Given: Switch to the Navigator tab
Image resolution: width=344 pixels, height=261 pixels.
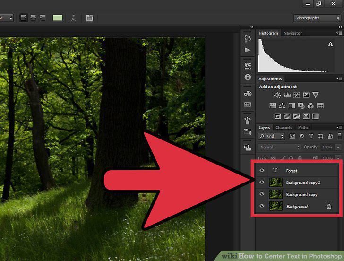Looking at the screenshot, I should coord(292,33).
